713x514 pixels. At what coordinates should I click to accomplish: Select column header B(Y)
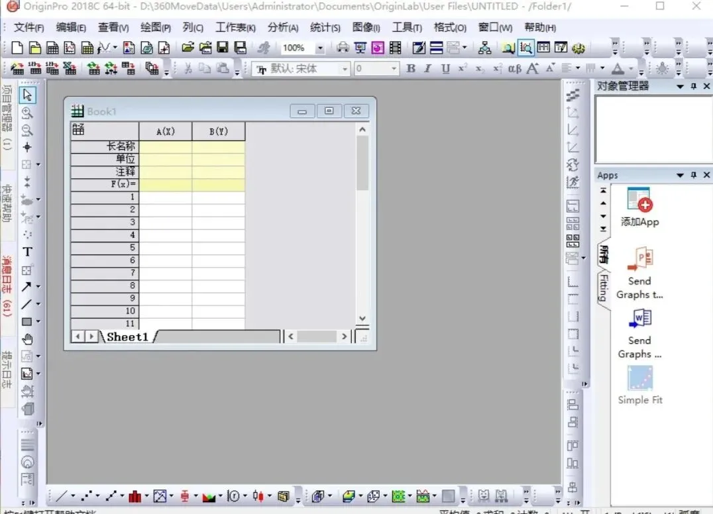218,131
